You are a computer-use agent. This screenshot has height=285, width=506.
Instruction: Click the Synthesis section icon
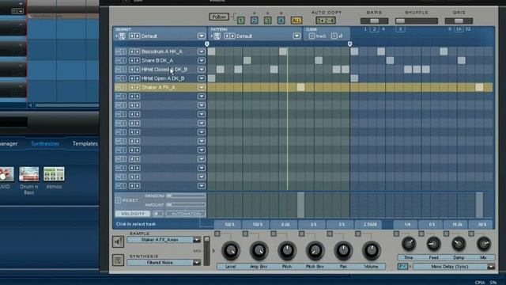pos(118,260)
